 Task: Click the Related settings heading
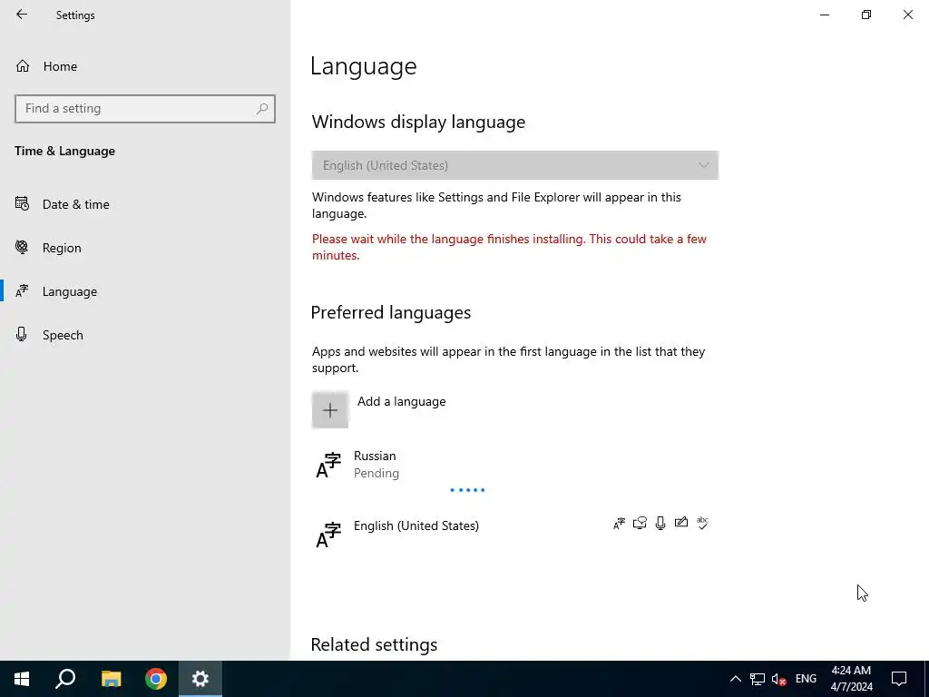coord(374,645)
